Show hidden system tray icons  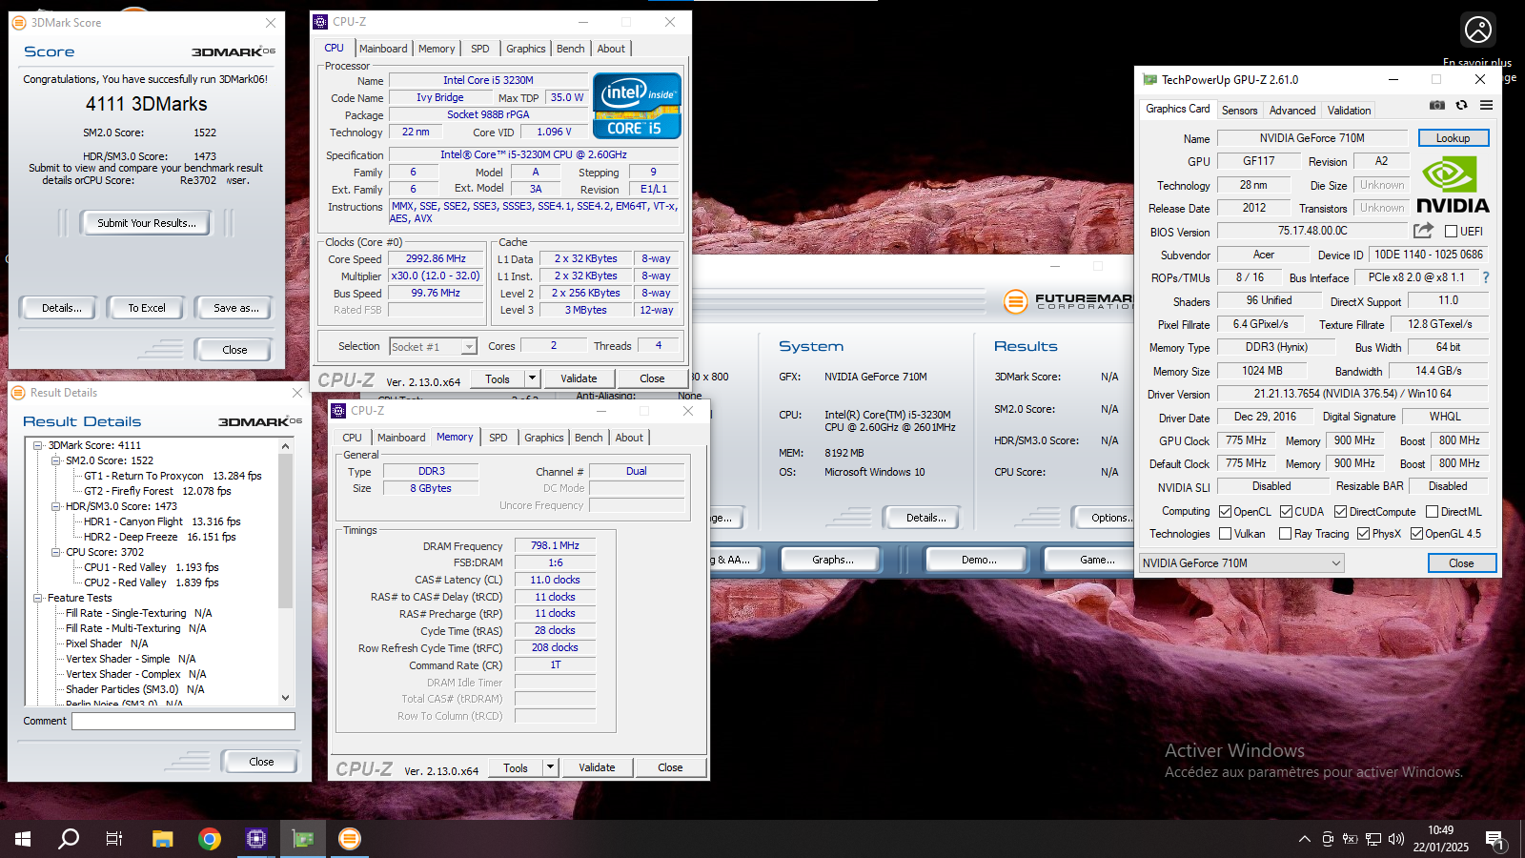1304,839
